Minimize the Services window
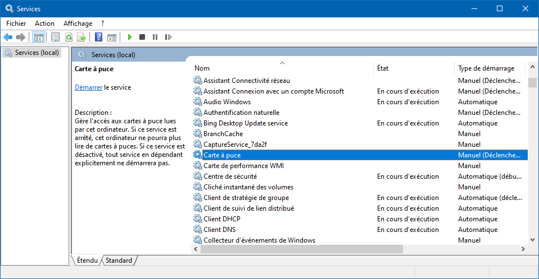The height and width of the screenshot is (279, 539). (x=474, y=8)
